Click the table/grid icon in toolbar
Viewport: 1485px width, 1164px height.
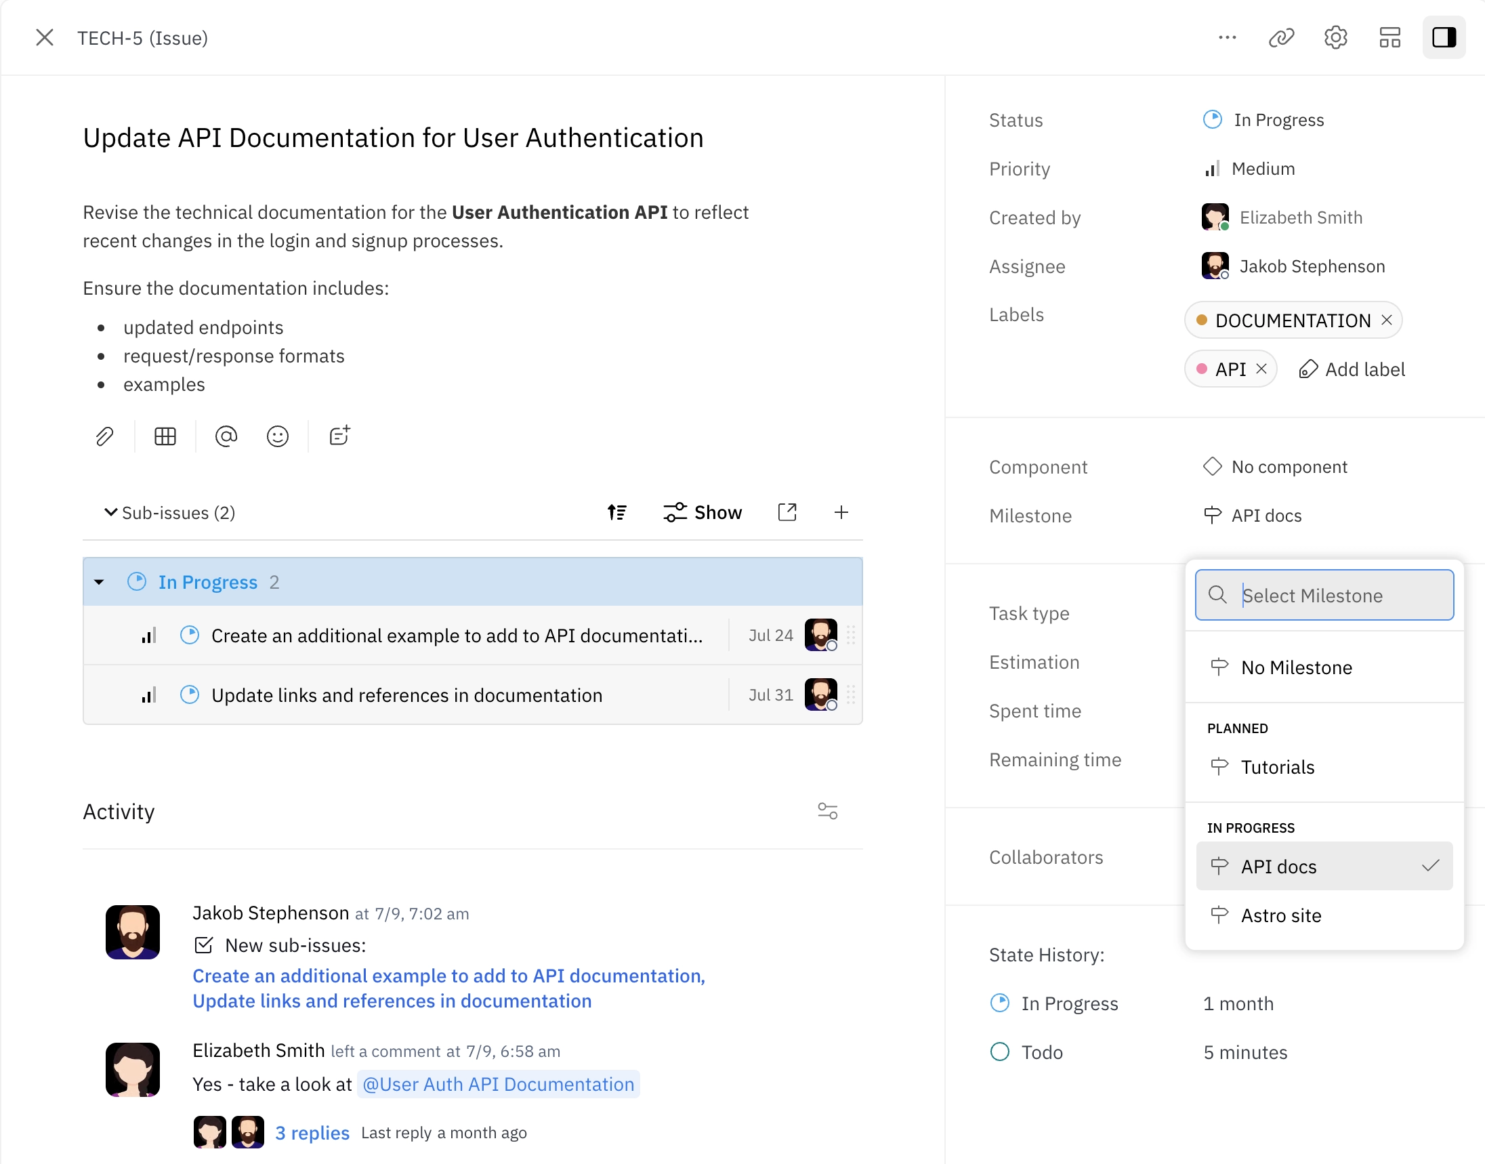click(165, 435)
